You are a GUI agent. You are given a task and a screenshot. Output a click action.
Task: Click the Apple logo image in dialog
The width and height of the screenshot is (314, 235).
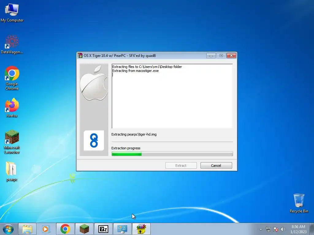point(94,83)
